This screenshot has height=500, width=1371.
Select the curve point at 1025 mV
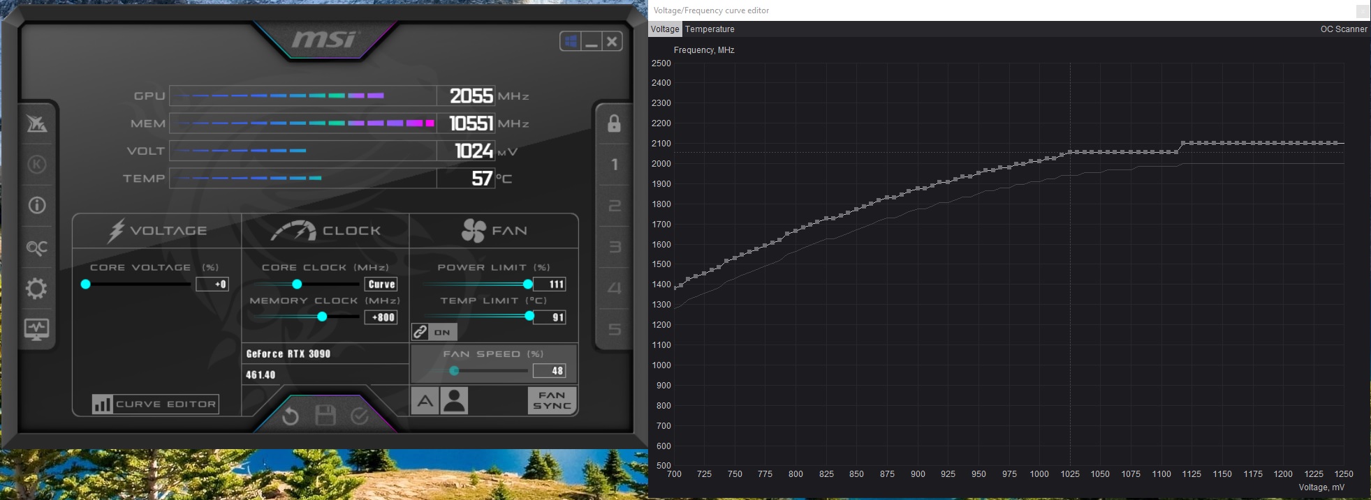pyautogui.click(x=1070, y=152)
